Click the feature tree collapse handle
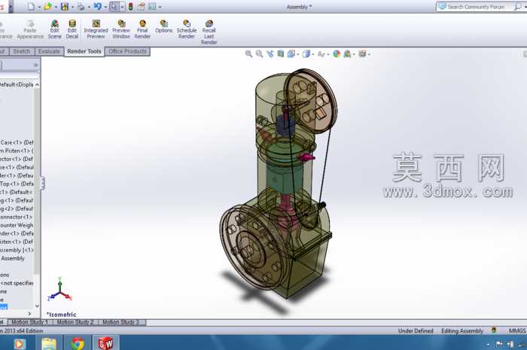 [x=43, y=183]
